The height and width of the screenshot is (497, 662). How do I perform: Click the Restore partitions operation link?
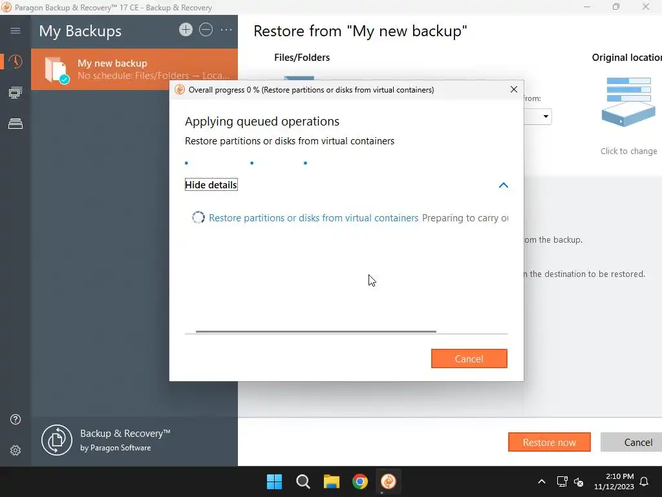click(x=314, y=217)
